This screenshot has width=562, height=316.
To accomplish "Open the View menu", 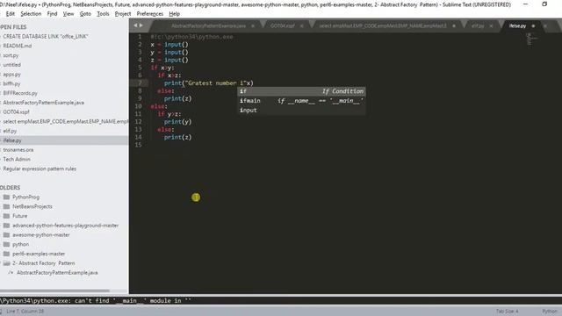I will click(68, 14).
